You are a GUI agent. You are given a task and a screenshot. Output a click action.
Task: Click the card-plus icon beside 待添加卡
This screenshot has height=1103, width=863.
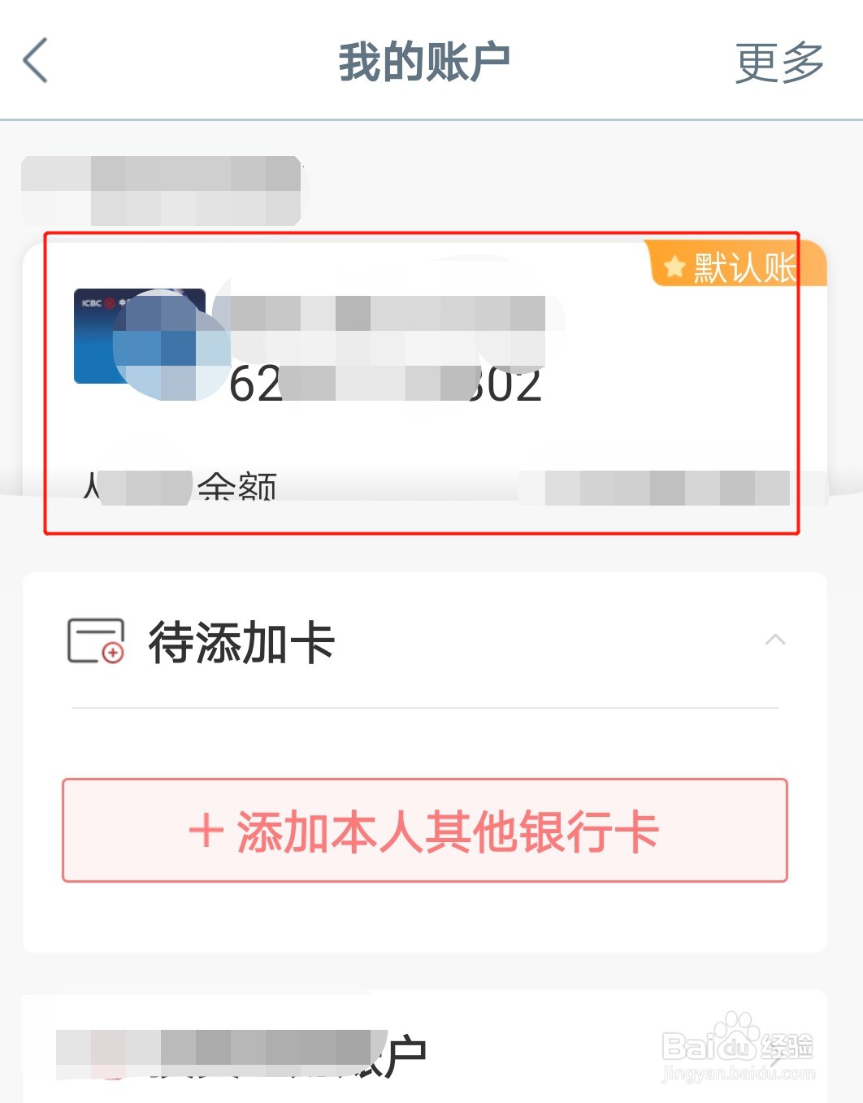(96, 641)
